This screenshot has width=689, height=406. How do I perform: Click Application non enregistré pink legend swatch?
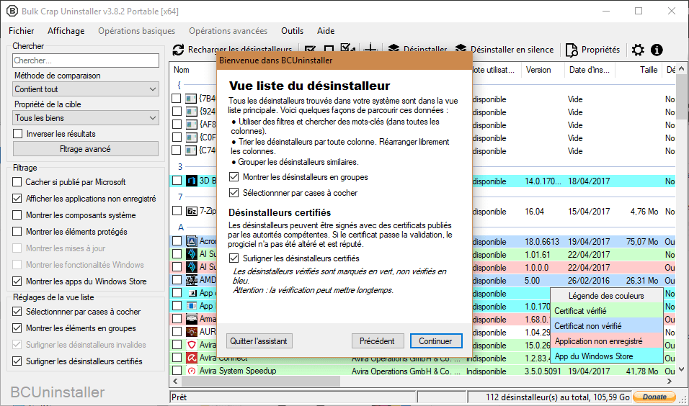pyautogui.click(x=606, y=341)
